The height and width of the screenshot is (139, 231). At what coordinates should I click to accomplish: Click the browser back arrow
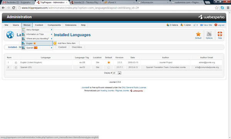[x=3, y=8]
